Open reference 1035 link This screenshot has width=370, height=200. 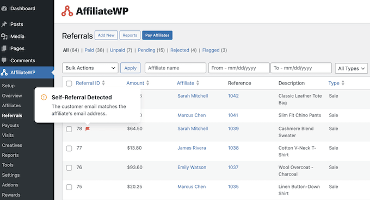233,186
